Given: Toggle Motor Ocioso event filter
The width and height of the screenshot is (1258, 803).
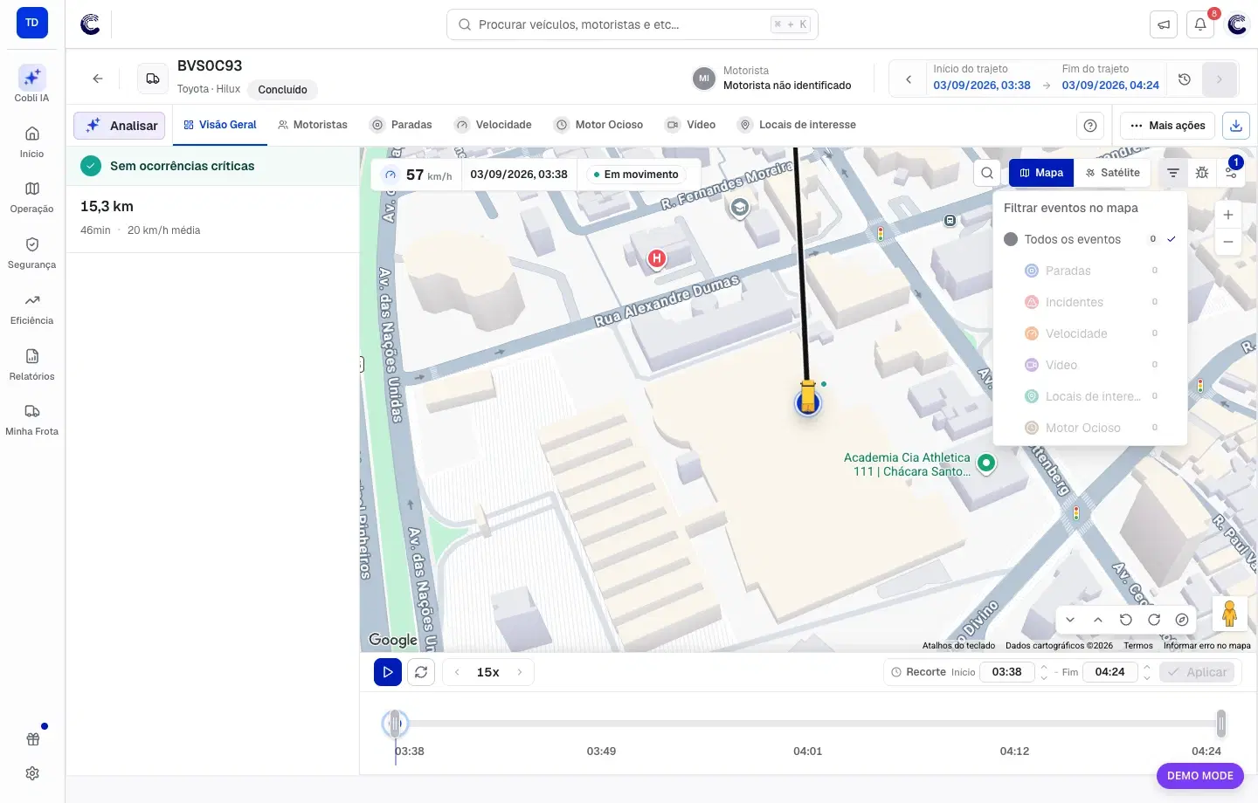Looking at the screenshot, I should coord(1090,428).
